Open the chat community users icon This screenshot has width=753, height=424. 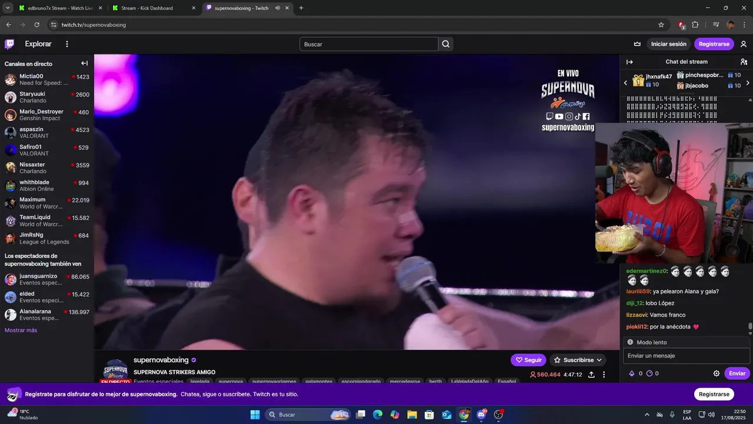point(744,62)
